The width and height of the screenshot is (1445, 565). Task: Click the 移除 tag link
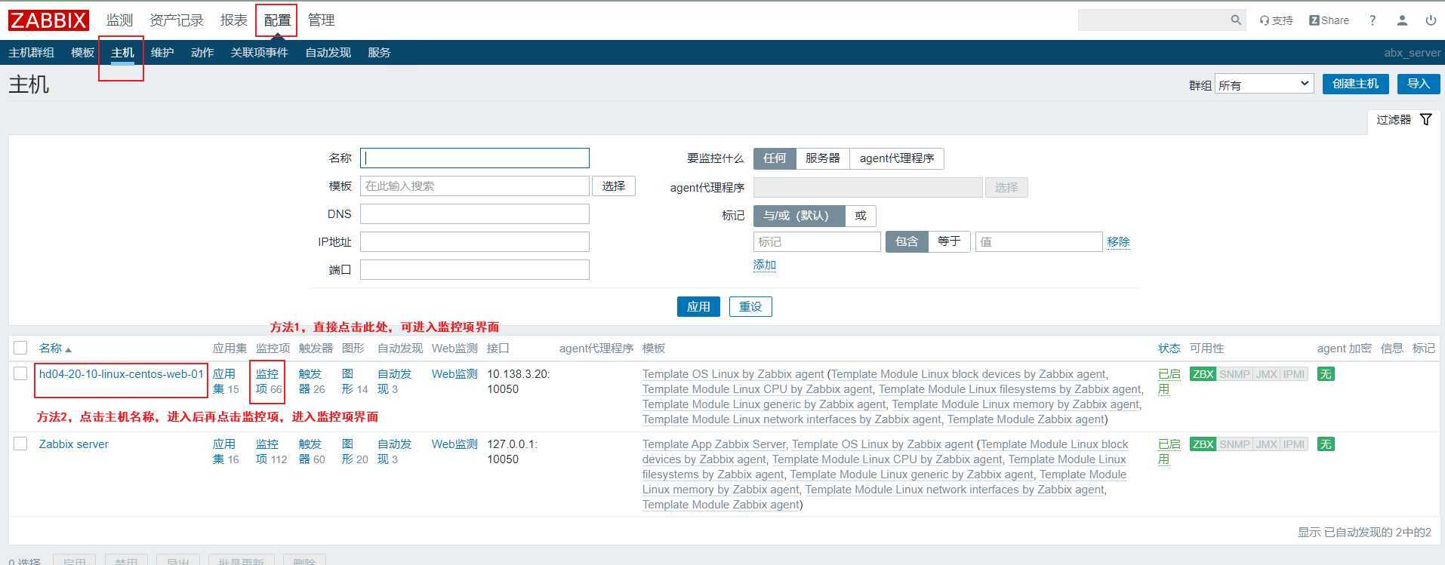point(1118,242)
